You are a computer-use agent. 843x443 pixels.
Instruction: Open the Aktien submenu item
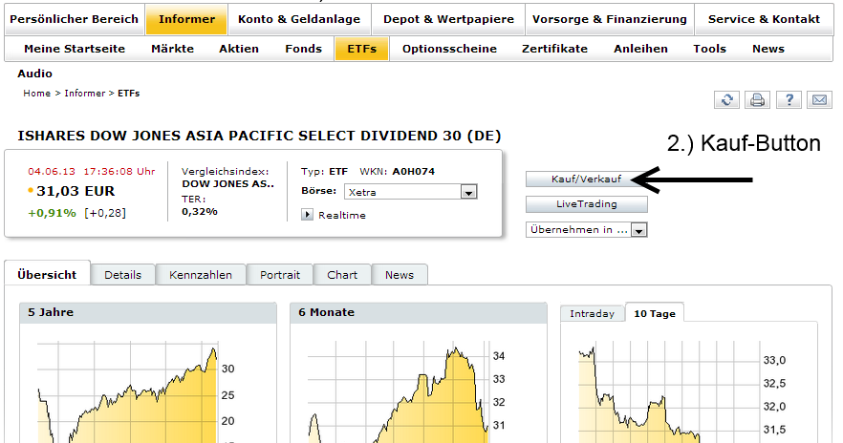point(239,49)
